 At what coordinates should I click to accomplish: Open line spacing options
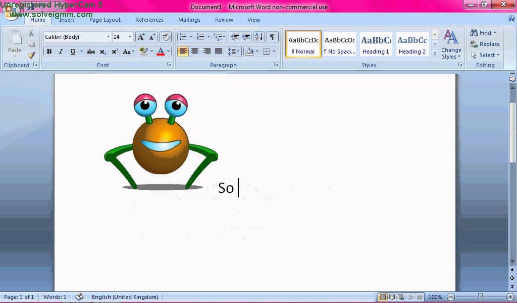tap(233, 52)
